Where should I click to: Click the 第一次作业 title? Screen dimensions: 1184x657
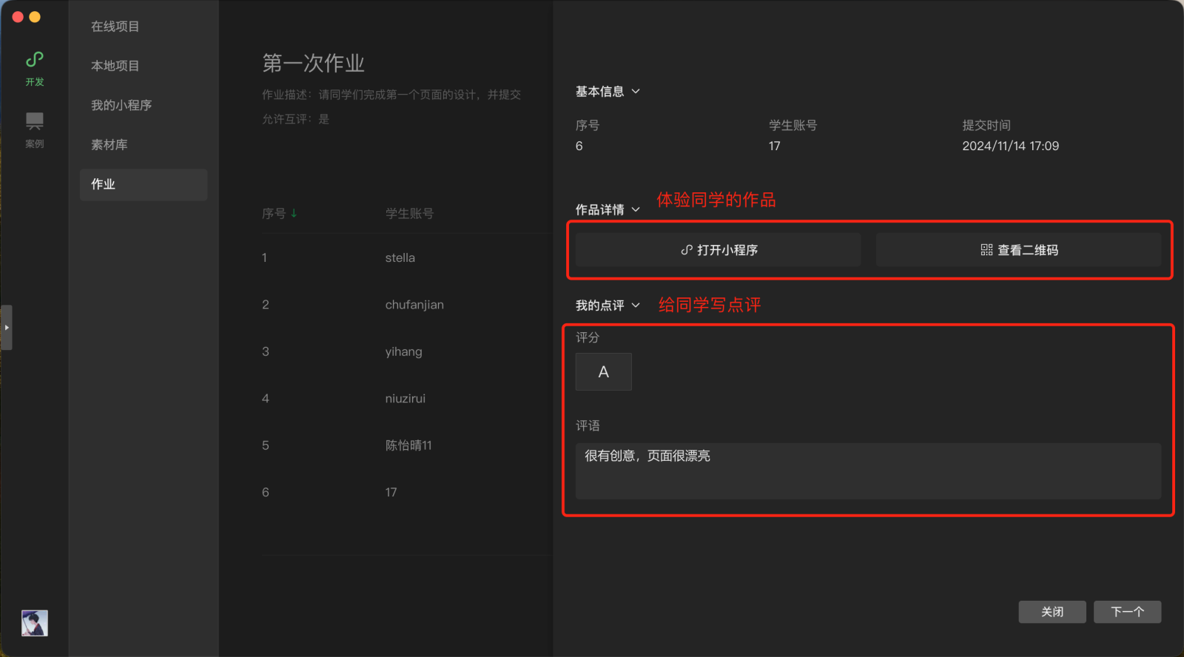[x=314, y=63]
